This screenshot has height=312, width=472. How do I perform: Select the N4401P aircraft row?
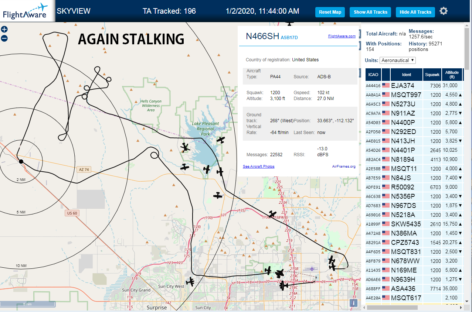click(x=415, y=150)
